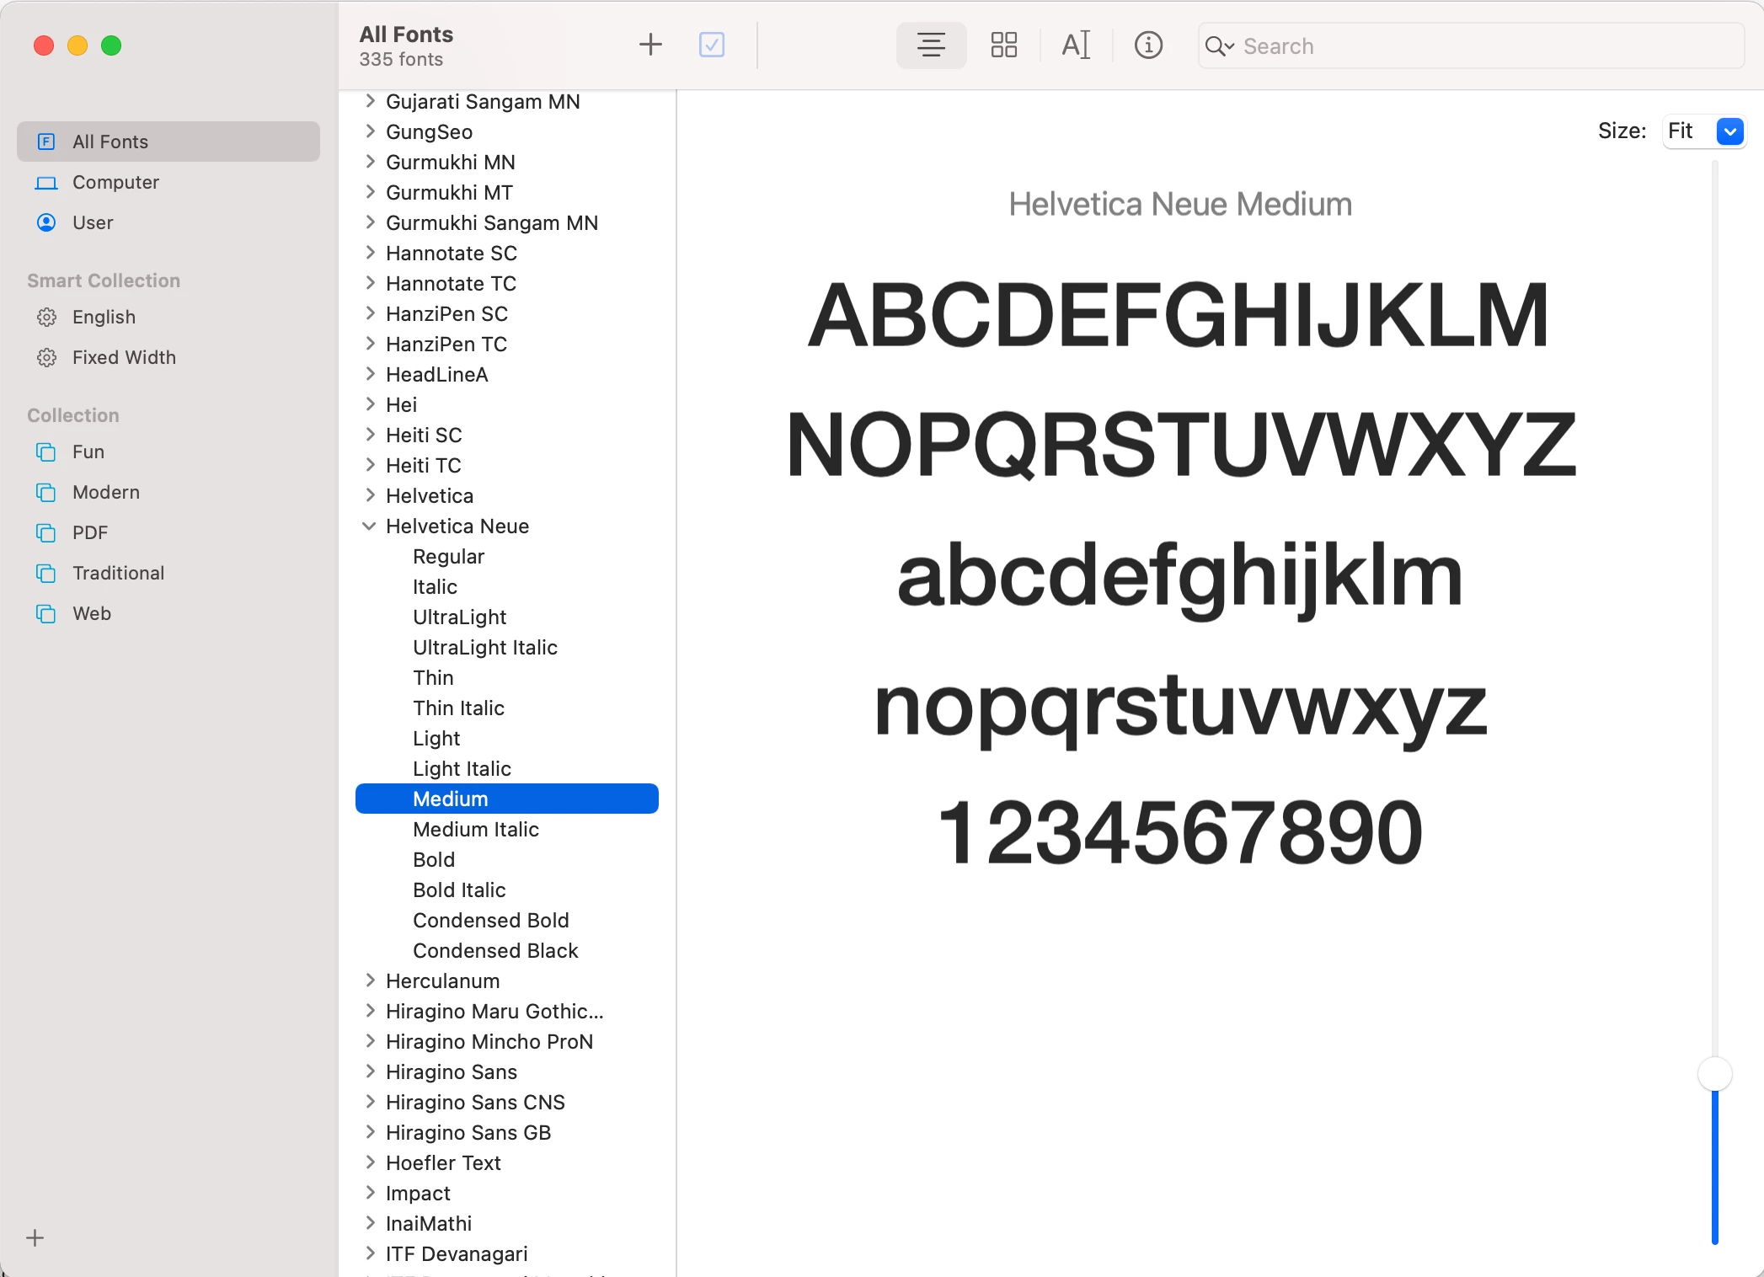Click into the Search field
The image size is (1764, 1277).
point(1483,46)
